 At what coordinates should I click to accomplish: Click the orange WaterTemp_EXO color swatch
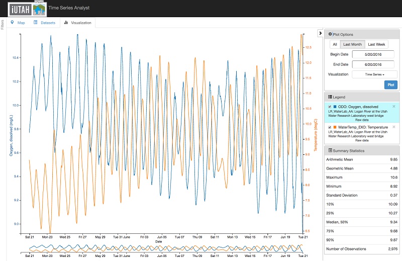(335, 127)
